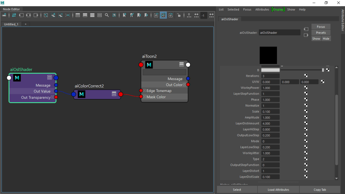Switch to the Untitled_1 tab
This screenshot has width=345, height=194.
[11, 24]
